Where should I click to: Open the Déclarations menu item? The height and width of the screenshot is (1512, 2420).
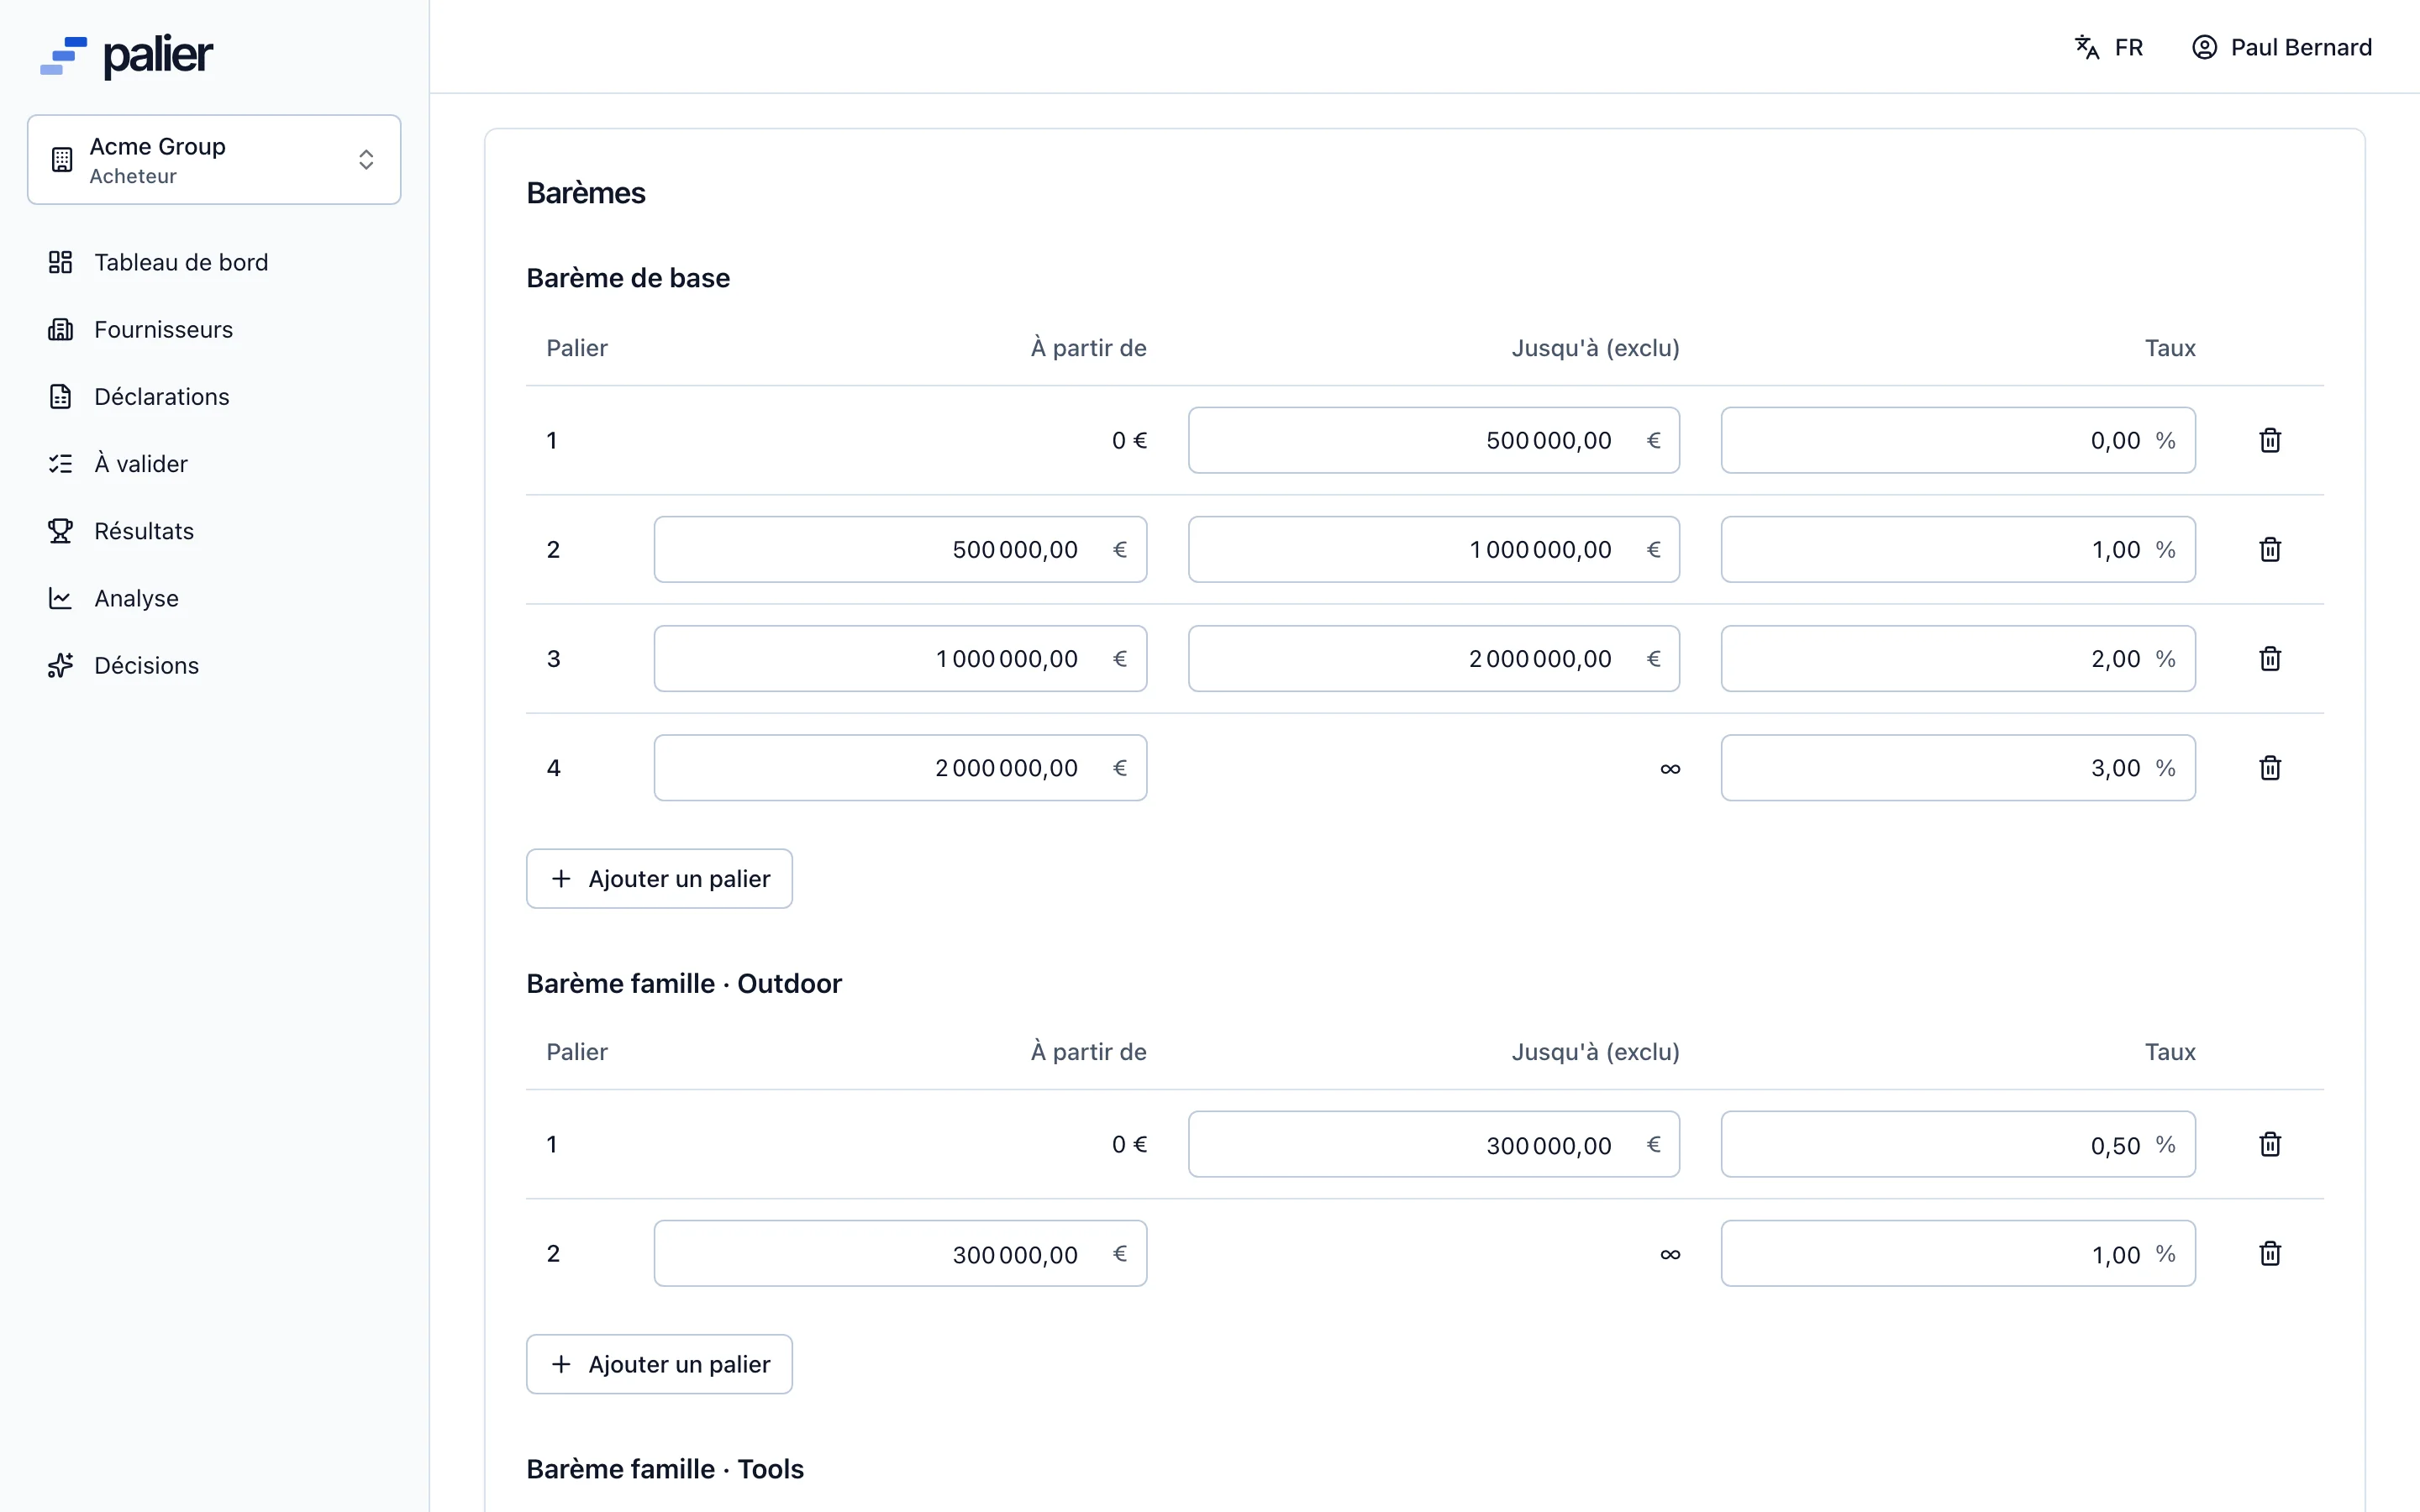click(x=214, y=396)
